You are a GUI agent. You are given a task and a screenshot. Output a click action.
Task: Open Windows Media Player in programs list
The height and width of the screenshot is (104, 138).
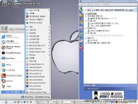[x=38, y=92]
